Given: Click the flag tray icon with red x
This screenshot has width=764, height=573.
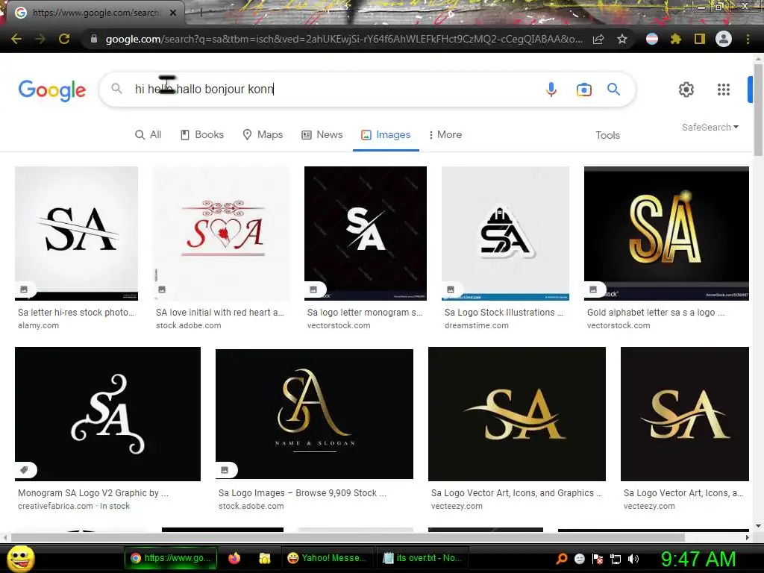Looking at the screenshot, I should [598, 559].
